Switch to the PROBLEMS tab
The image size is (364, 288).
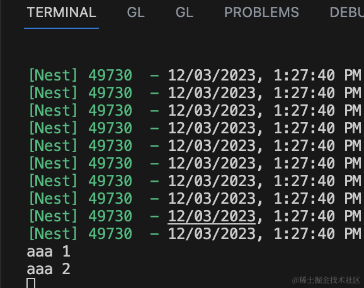point(261,13)
